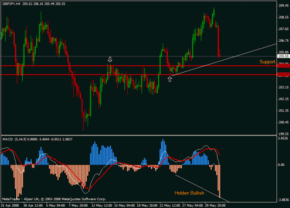Click the 5 May 04:00 time label
290x208 pixels.
click(56, 205)
